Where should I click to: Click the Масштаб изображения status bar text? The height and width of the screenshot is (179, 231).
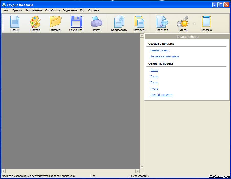tap(38, 176)
